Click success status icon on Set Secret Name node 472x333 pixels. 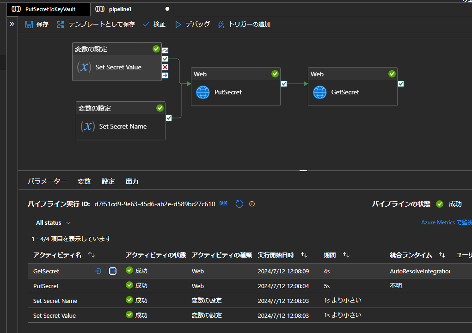[160, 108]
